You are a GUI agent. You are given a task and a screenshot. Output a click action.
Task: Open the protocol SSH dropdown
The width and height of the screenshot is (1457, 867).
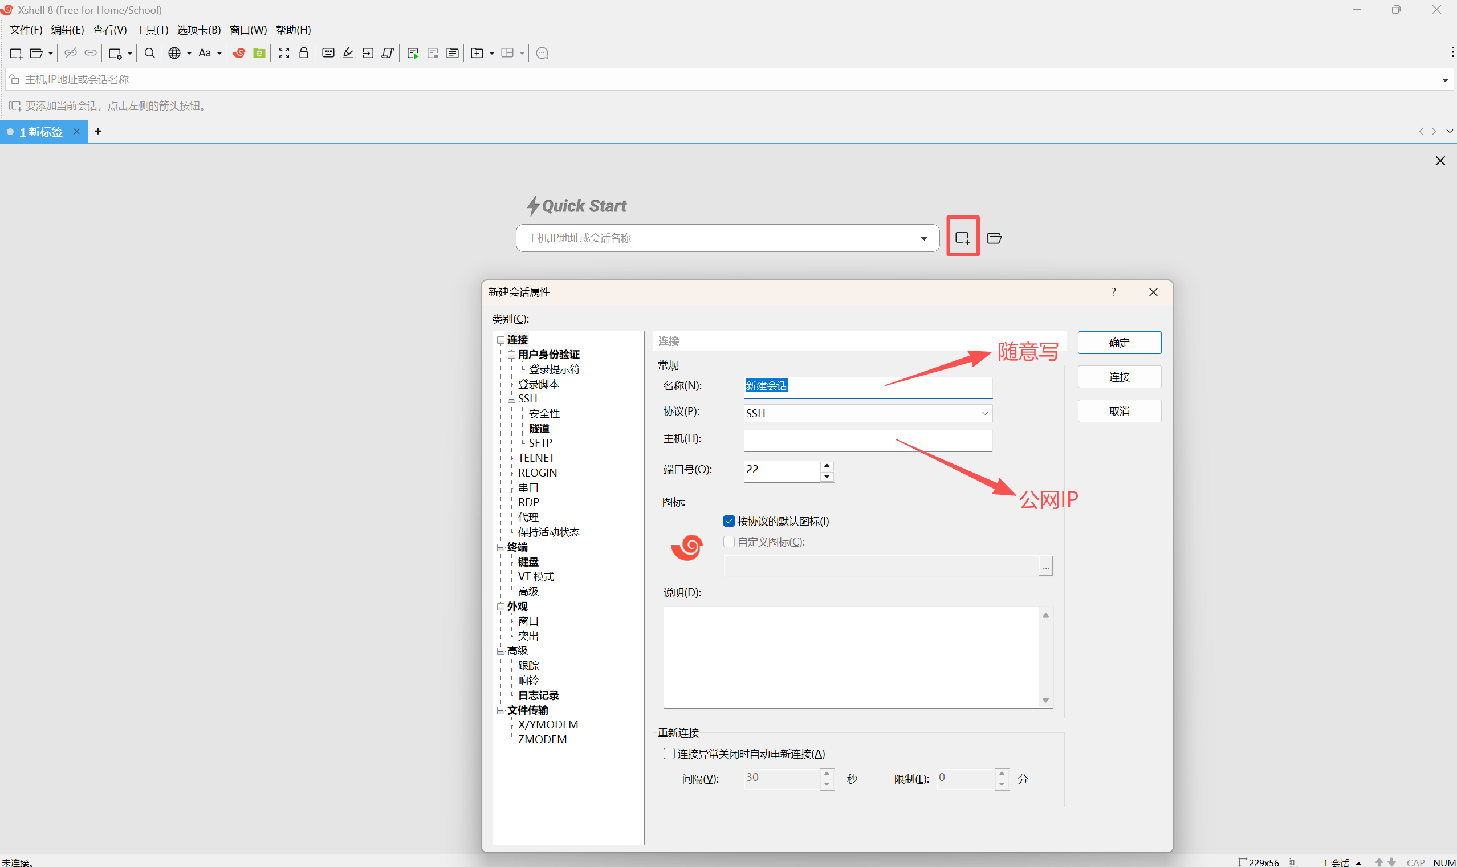(x=984, y=413)
